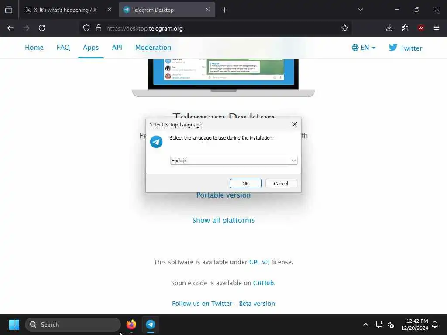
Task: Open a new browser tab
Action: coord(225,10)
